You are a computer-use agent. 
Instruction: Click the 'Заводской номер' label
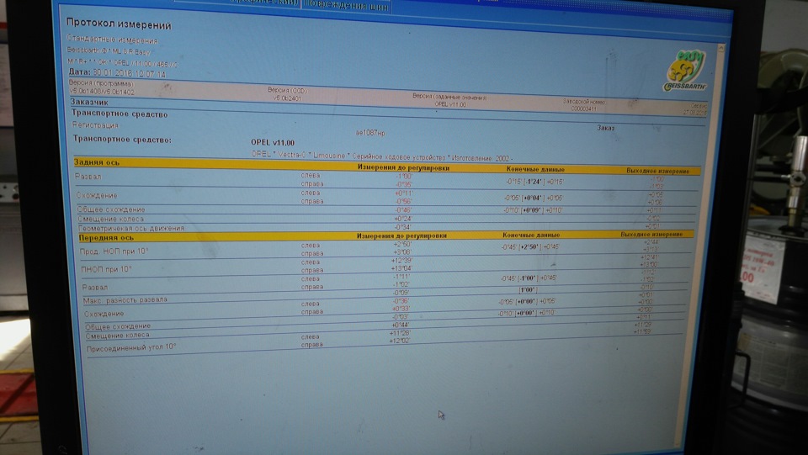point(584,102)
